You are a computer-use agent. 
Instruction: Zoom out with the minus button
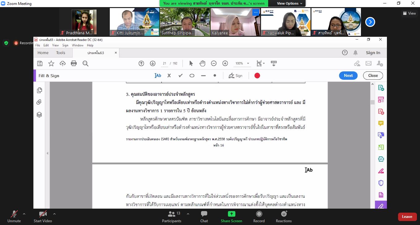[214, 63]
